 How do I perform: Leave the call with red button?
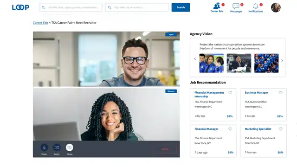point(165,149)
